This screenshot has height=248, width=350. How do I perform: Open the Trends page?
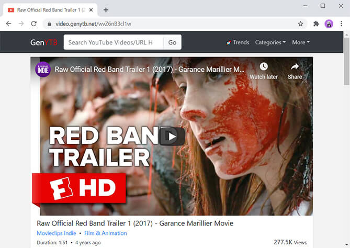(x=238, y=42)
